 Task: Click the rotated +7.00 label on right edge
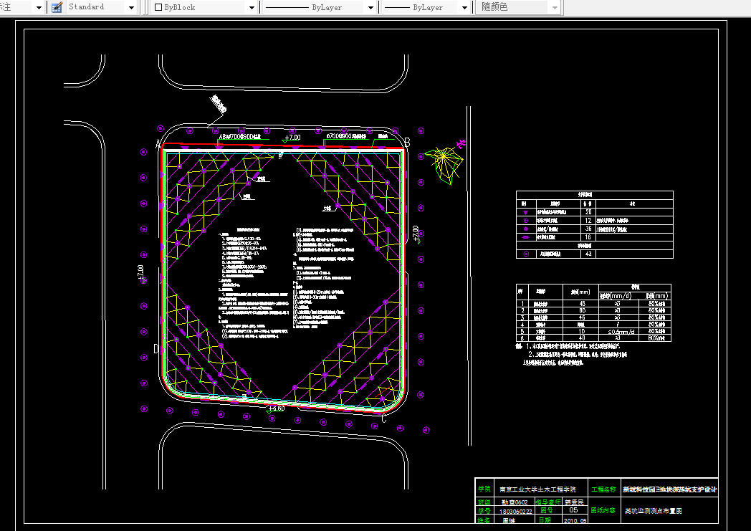[416, 234]
